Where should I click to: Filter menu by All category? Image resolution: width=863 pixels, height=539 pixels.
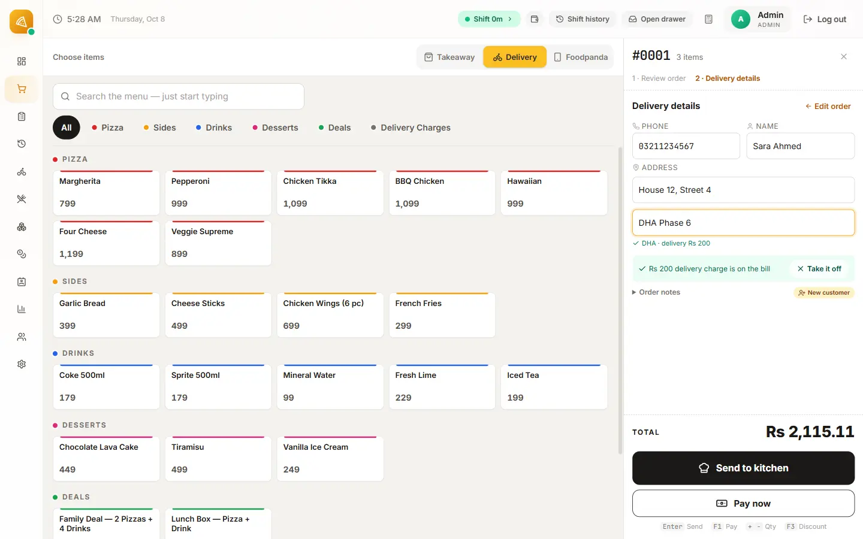[x=67, y=128]
